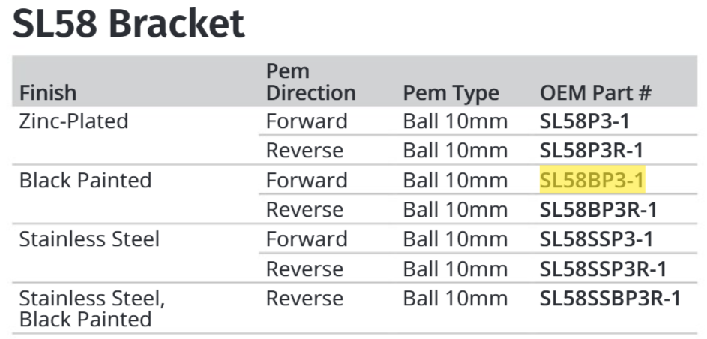
Task: Select the Stainless Steel, Black Painted cell
Action: click(x=92, y=308)
